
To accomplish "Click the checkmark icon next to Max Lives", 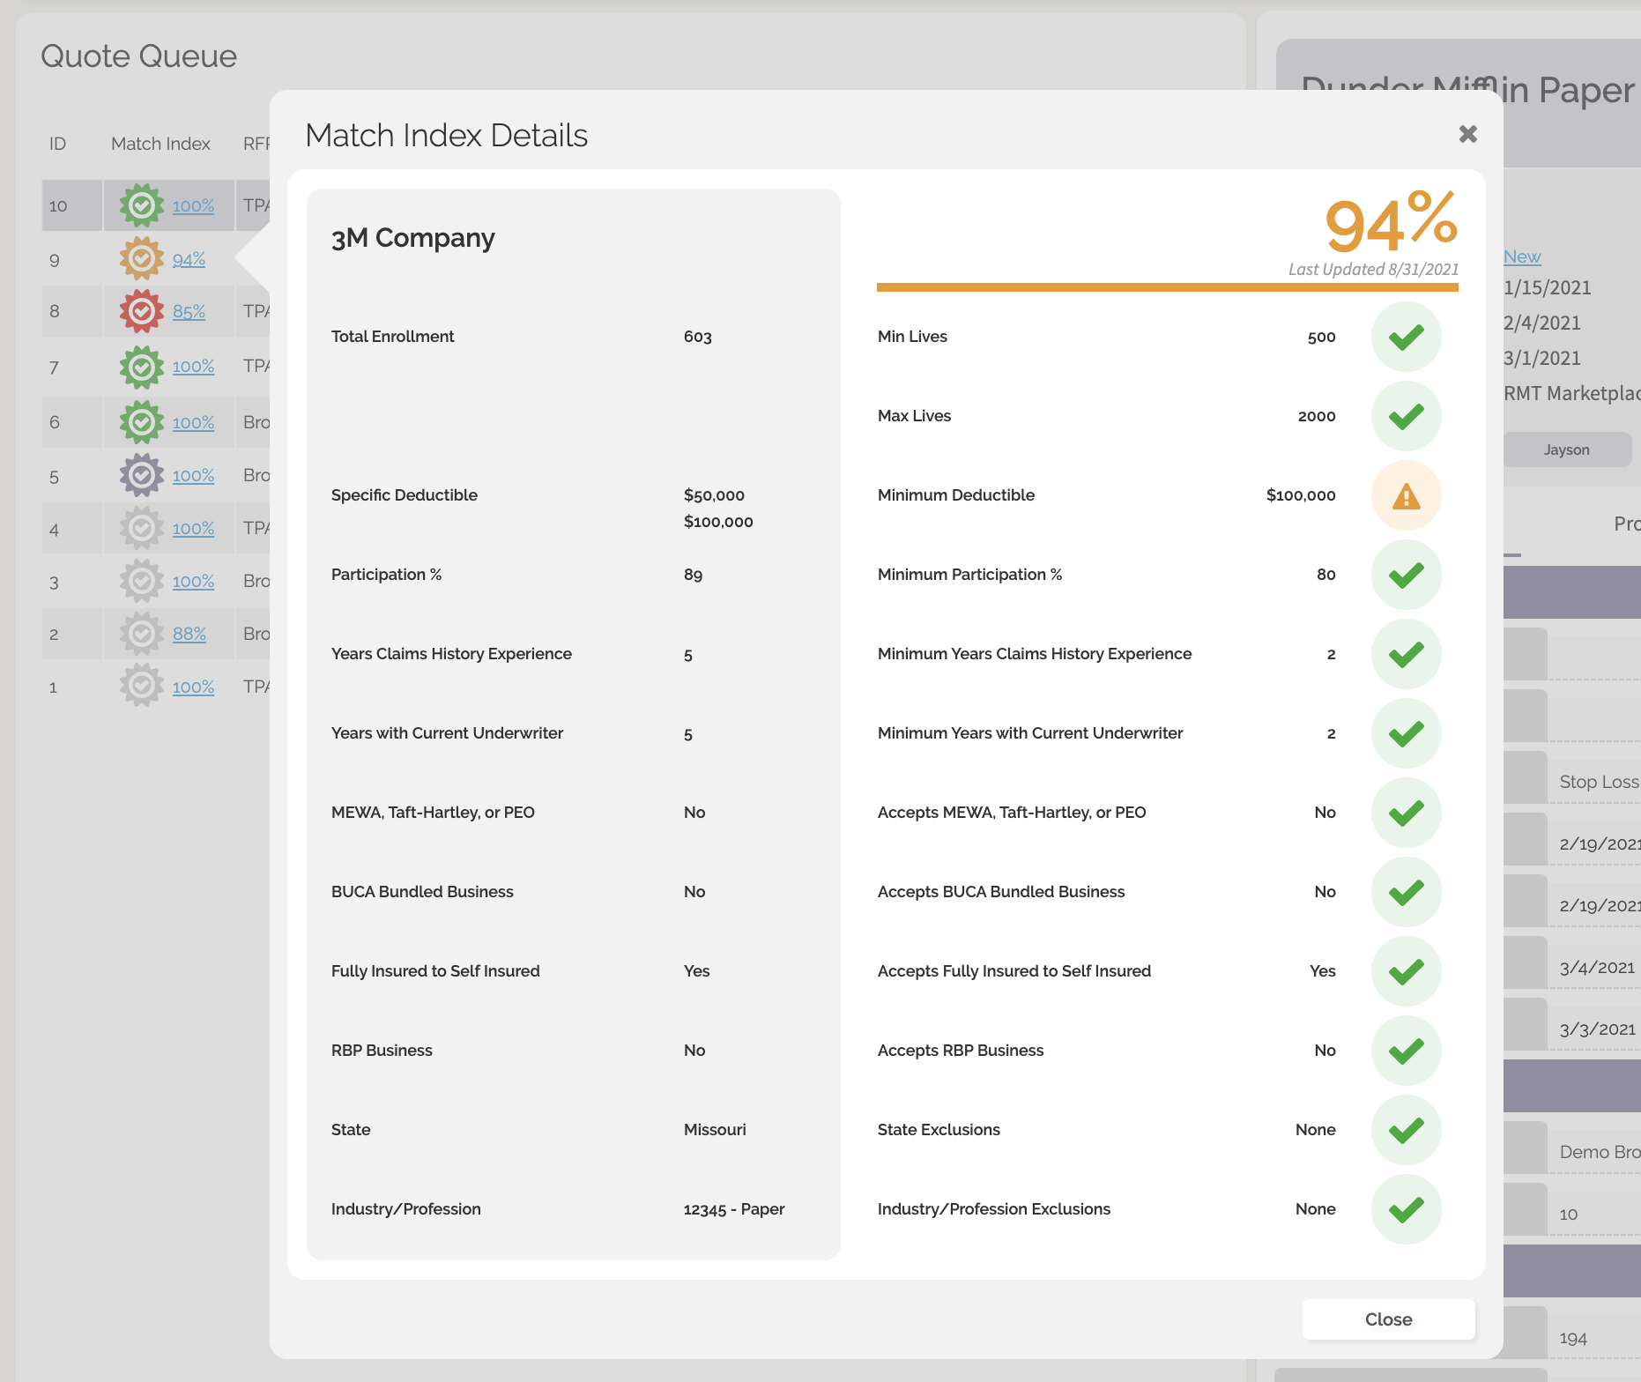I will point(1406,416).
